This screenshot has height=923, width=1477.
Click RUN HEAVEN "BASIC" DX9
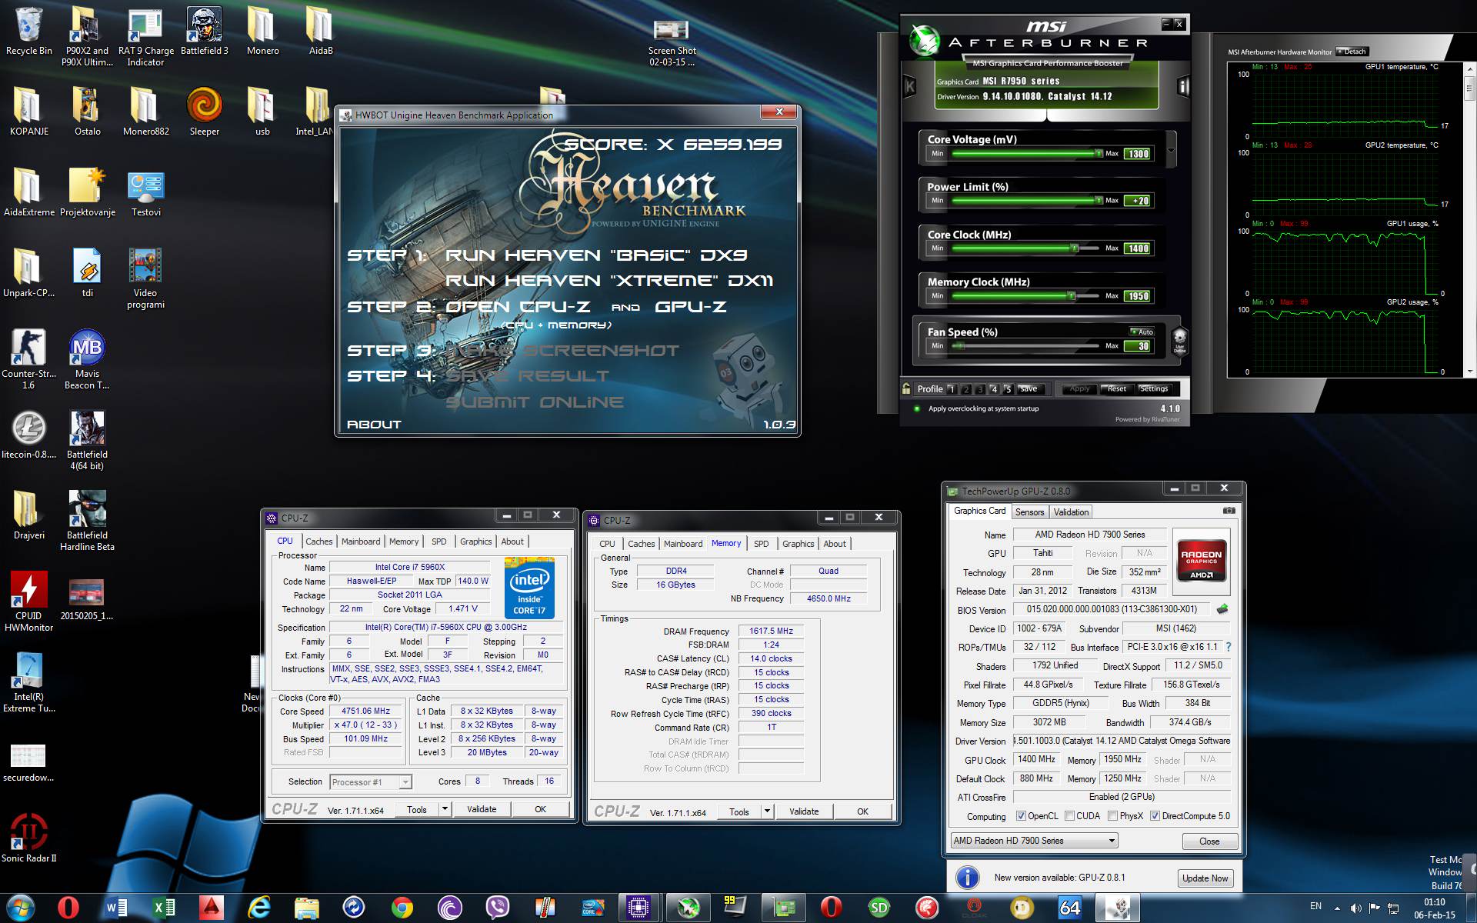pyautogui.click(x=596, y=255)
